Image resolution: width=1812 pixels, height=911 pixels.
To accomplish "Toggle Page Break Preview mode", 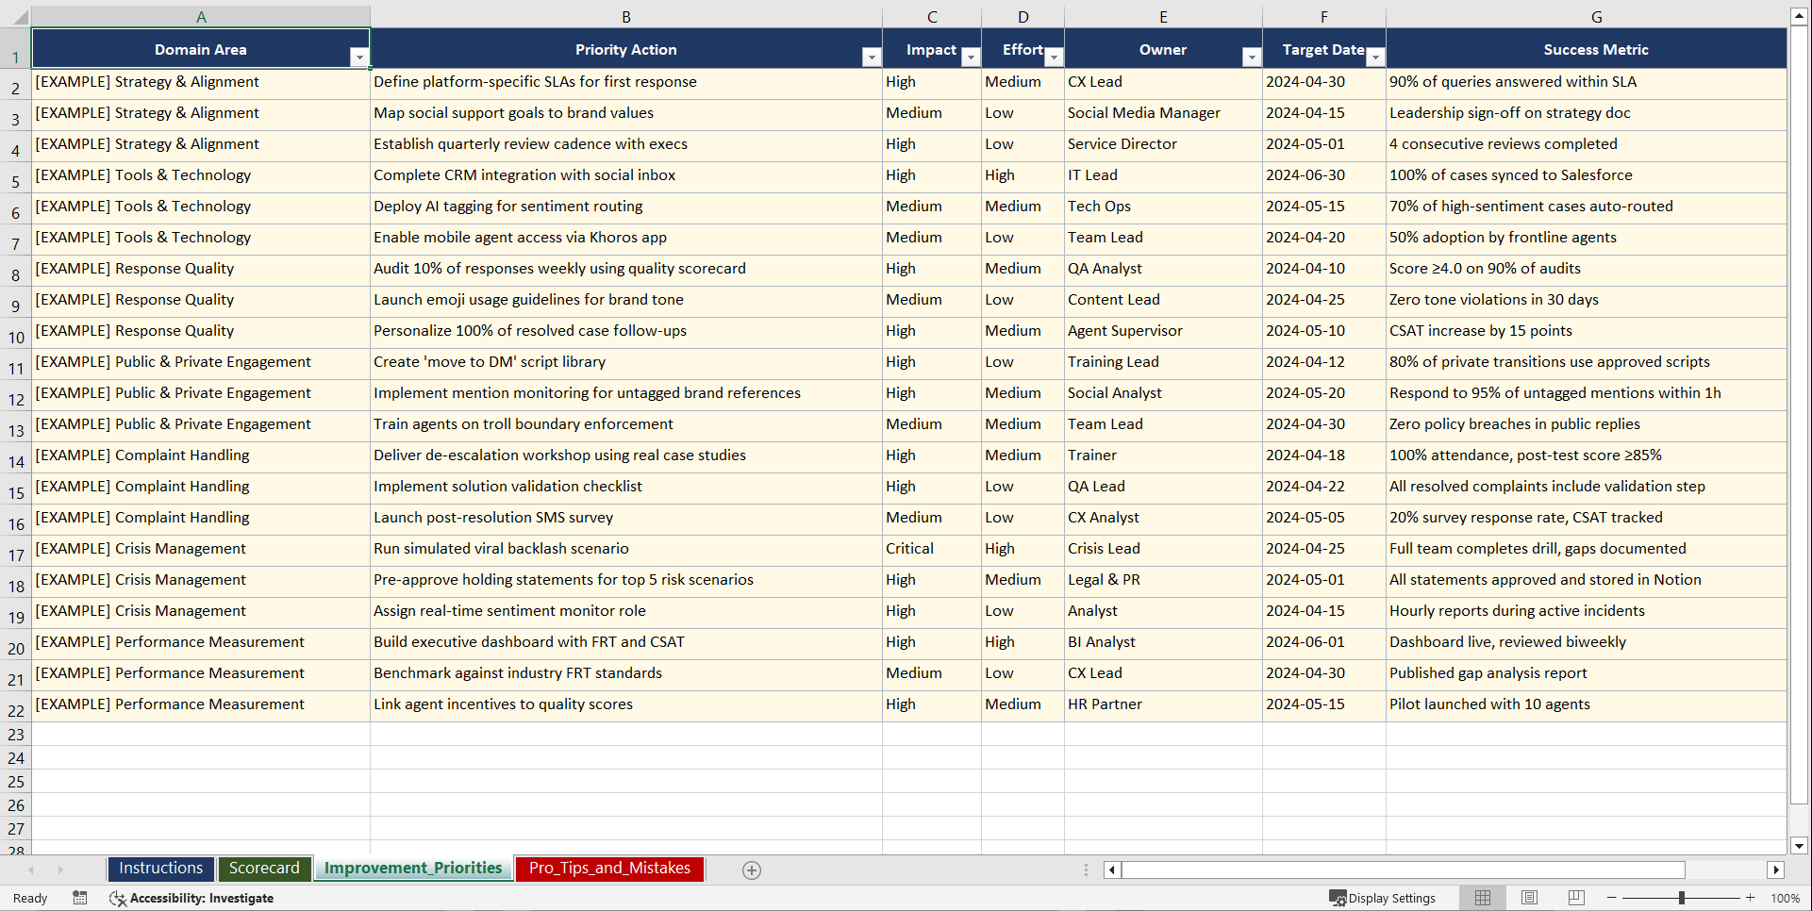I will [x=1575, y=898].
